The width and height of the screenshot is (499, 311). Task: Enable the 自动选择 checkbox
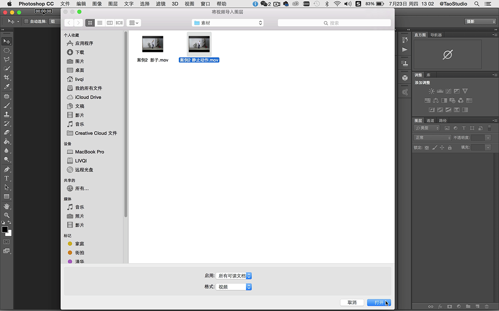(26, 22)
